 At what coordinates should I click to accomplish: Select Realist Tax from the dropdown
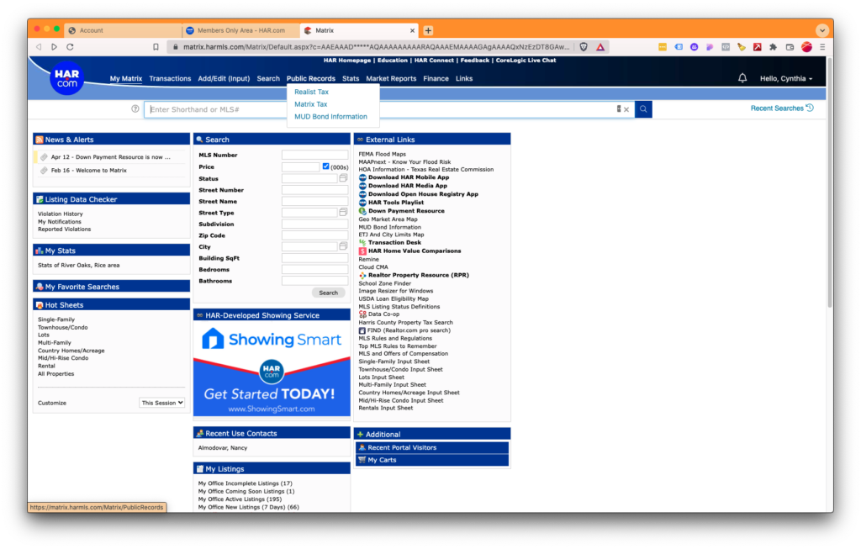[x=311, y=92]
